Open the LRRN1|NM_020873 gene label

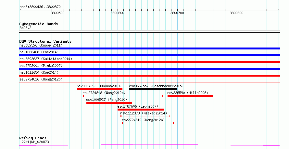coord(34,142)
